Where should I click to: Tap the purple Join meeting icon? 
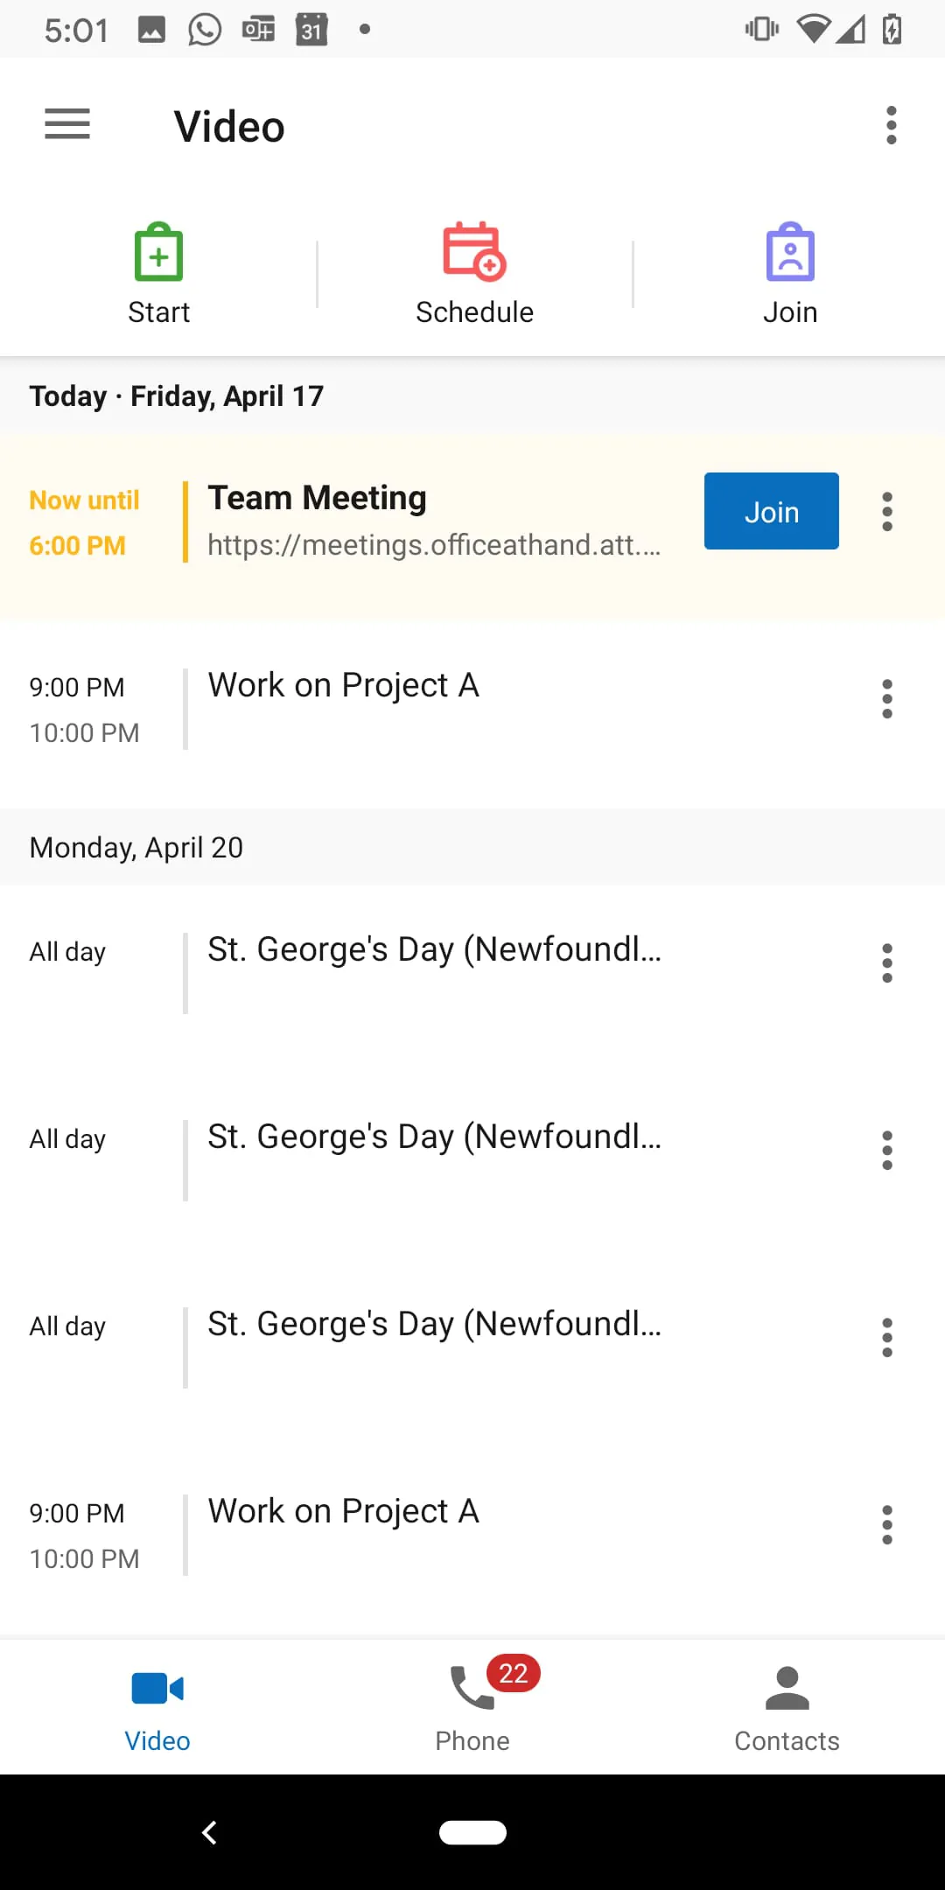[x=790, y=252]
